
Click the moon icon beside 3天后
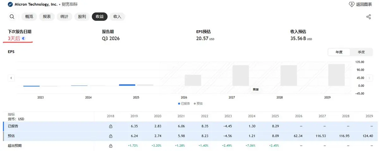pos(23,38)
